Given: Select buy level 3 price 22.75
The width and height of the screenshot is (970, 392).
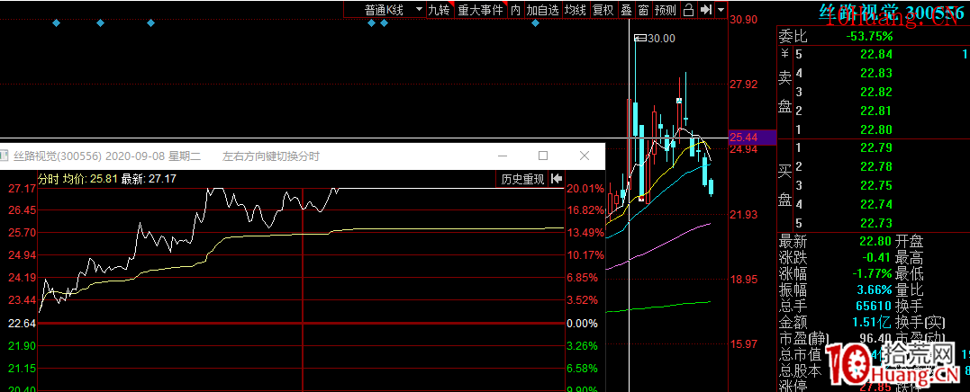Looking at the screenshot, I should [x=876, y=185].
